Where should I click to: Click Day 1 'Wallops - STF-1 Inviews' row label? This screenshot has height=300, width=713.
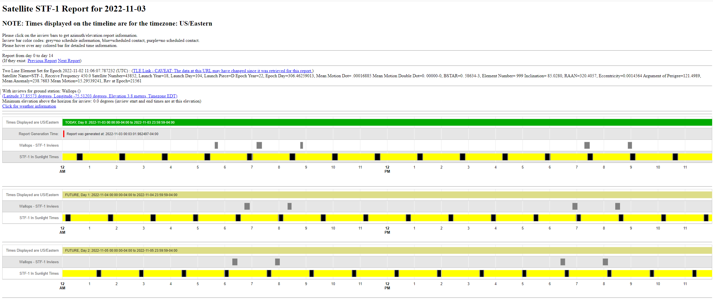(x=39, y=206)
